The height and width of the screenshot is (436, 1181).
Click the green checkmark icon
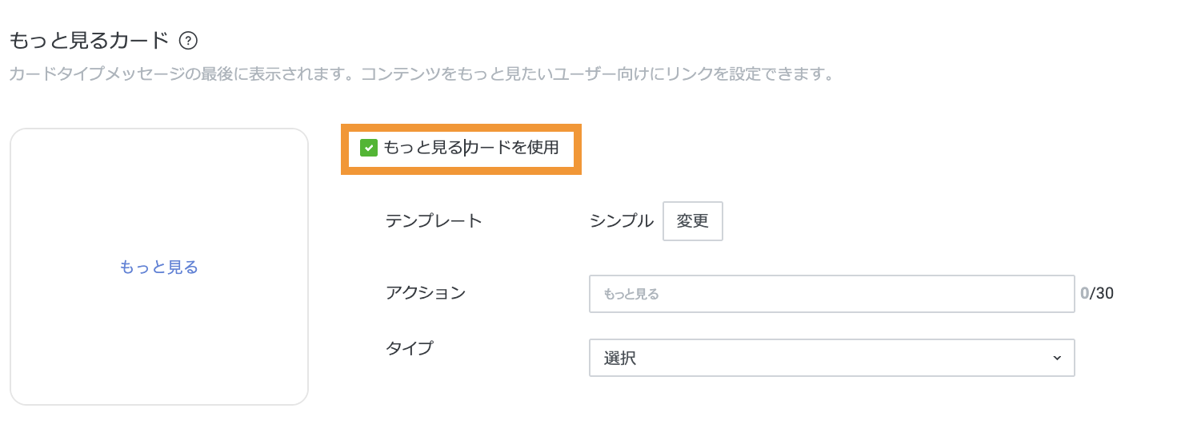pos(369,148)
